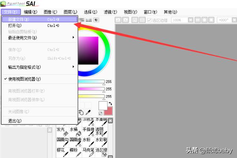
Task: Choose 退出(X) menu entry
Action: pos(39,120)
